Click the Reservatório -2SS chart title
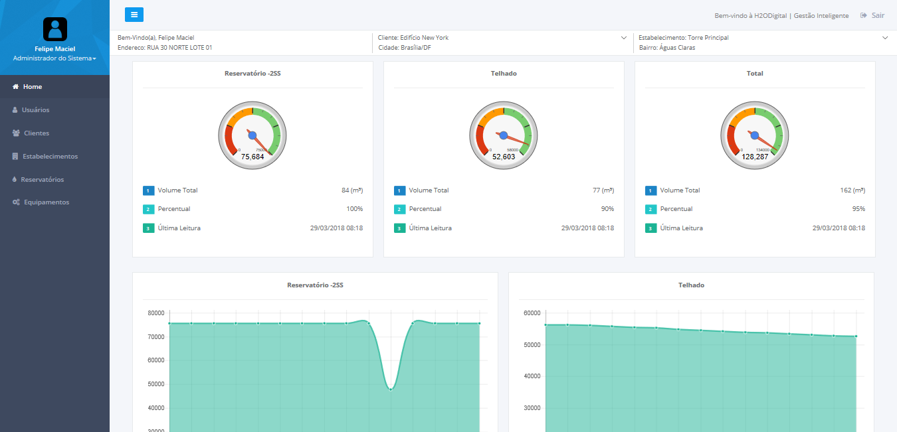This screenshot has height=432, width=897. click(315, 285)
